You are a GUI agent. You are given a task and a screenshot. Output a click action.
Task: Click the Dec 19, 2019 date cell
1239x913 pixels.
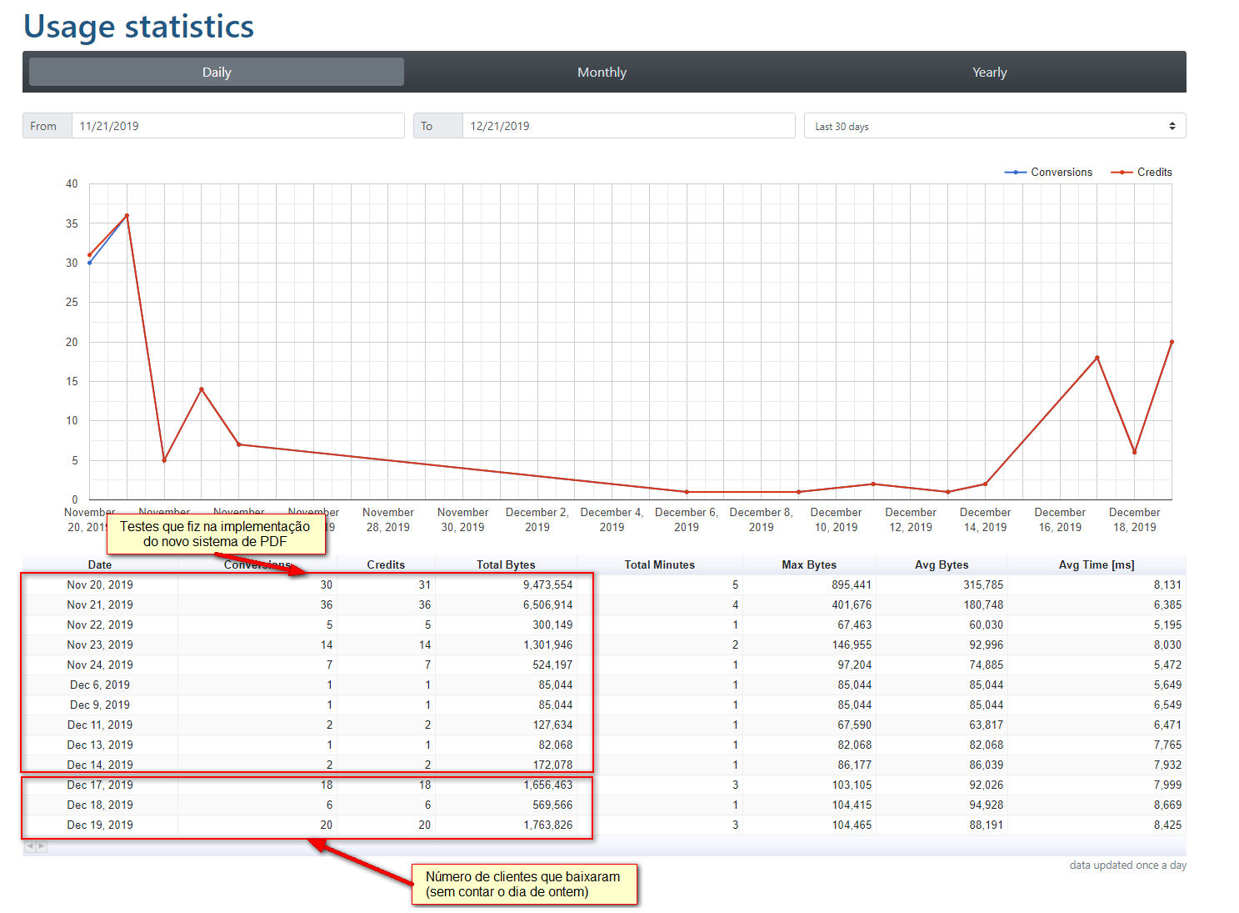(100, 825)
